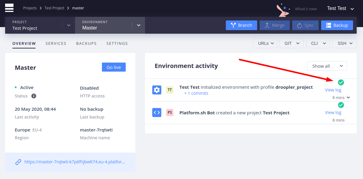Click the Sync button
Screen dimensions: 363x179
point(305,25)
